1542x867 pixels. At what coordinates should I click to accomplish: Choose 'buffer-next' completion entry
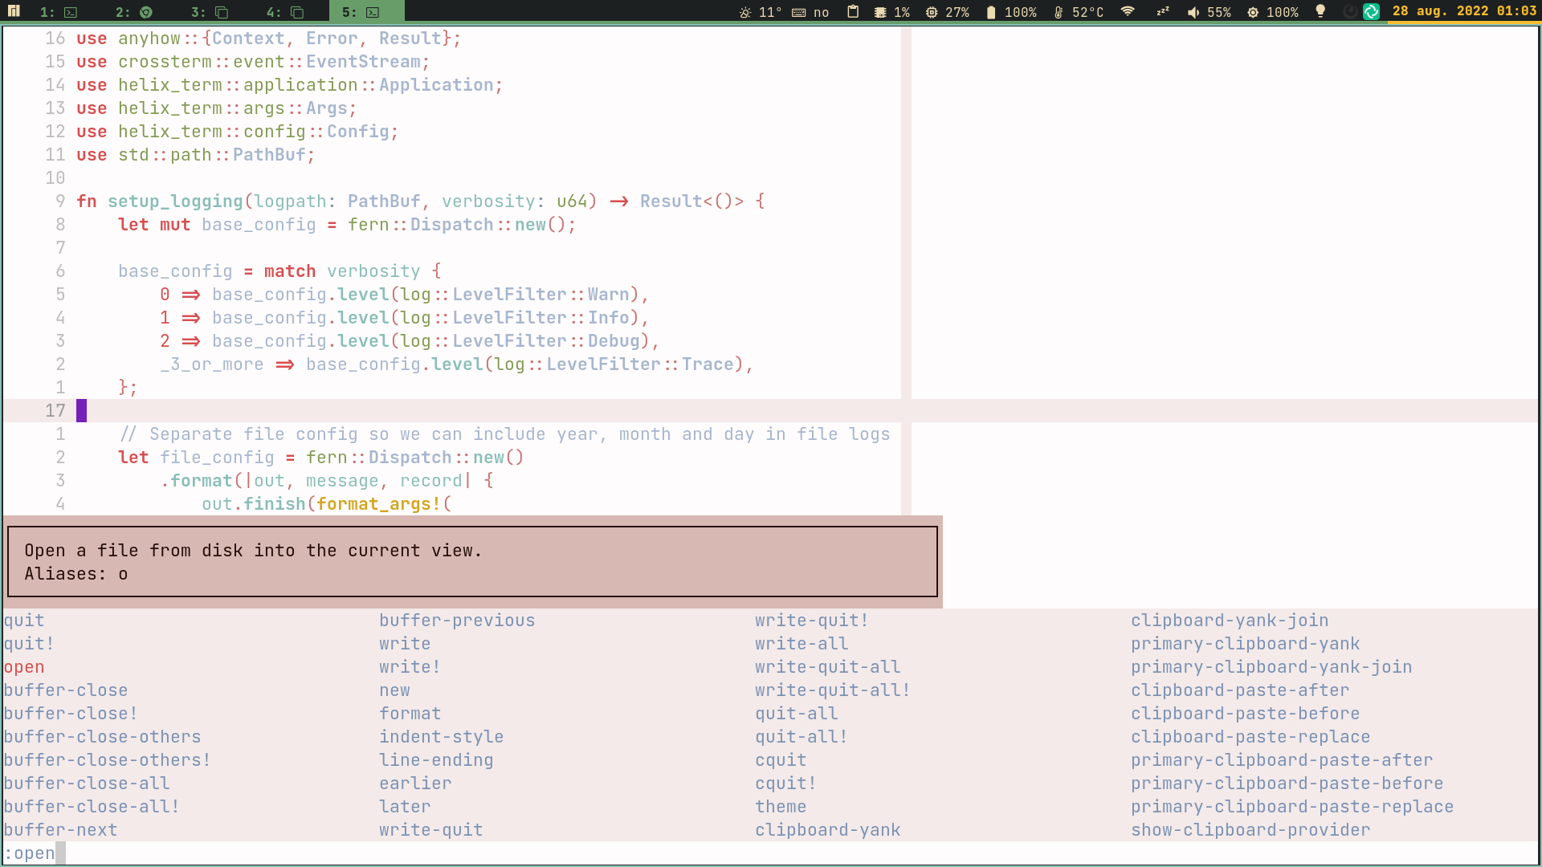pyautogui.click(x=60, y=830)
